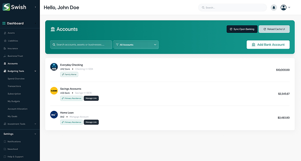Click Primary Residence tag under Home Loan
This screenshot has width=301, height=161.
tap(71, 122)
